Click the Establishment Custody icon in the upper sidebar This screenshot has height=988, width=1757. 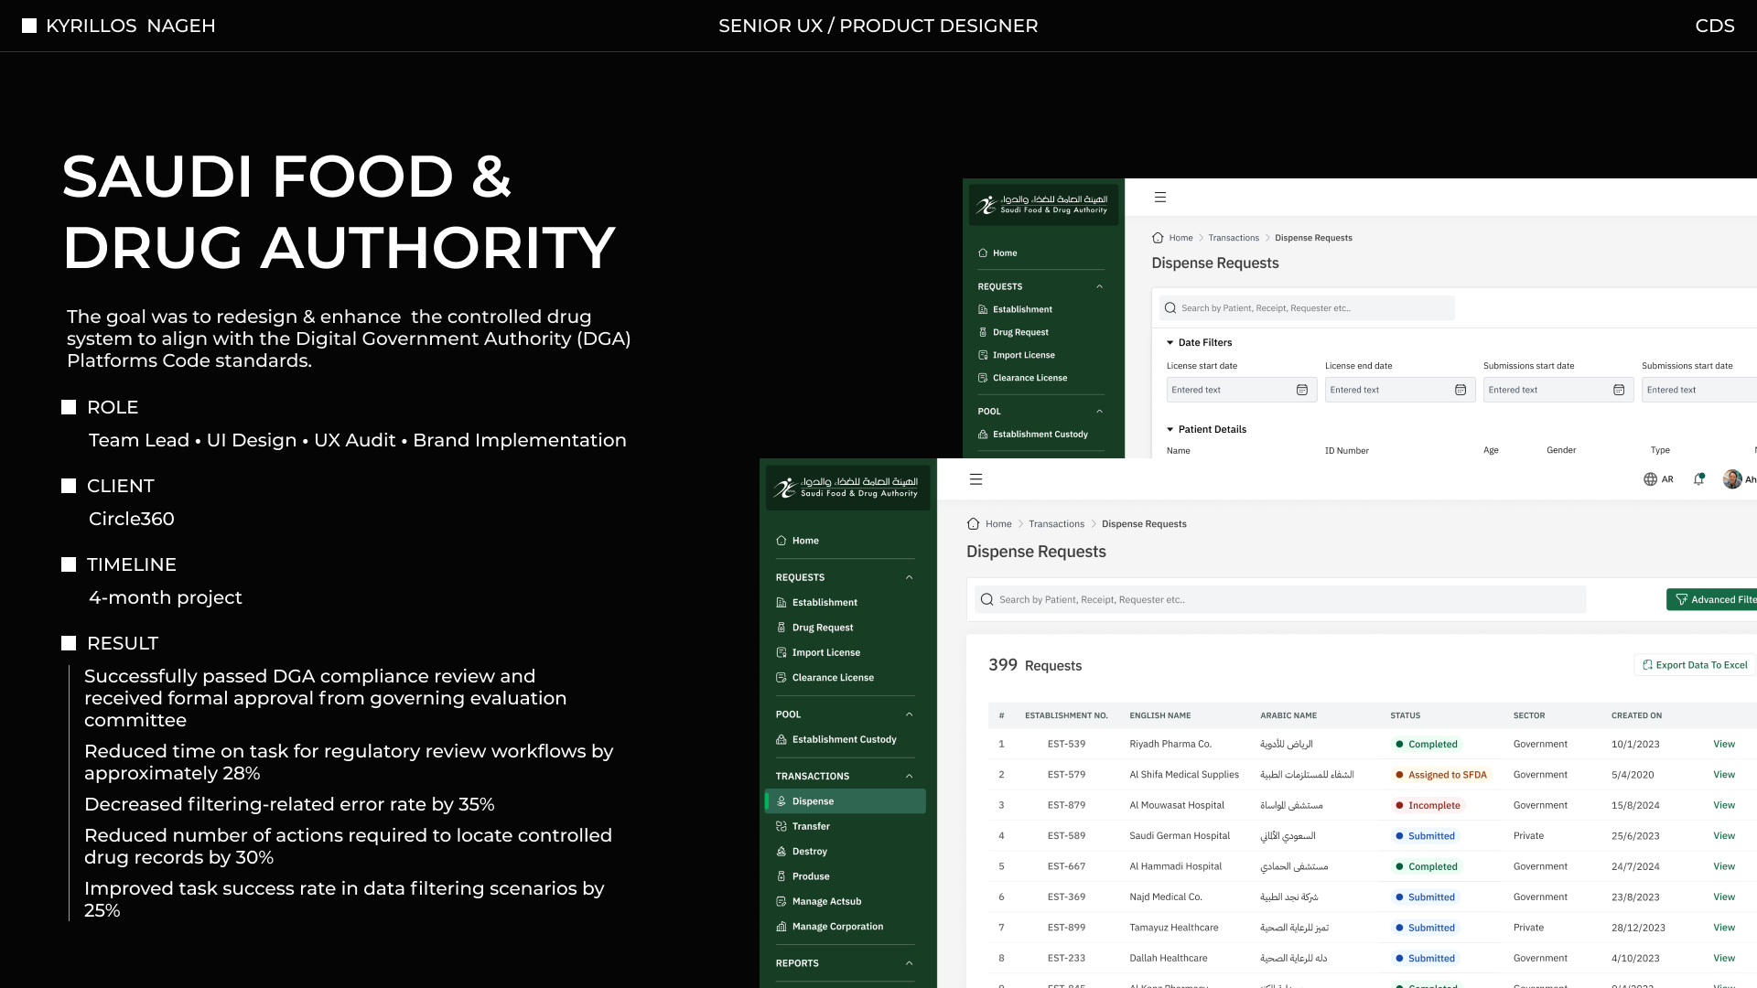[983, 435]
